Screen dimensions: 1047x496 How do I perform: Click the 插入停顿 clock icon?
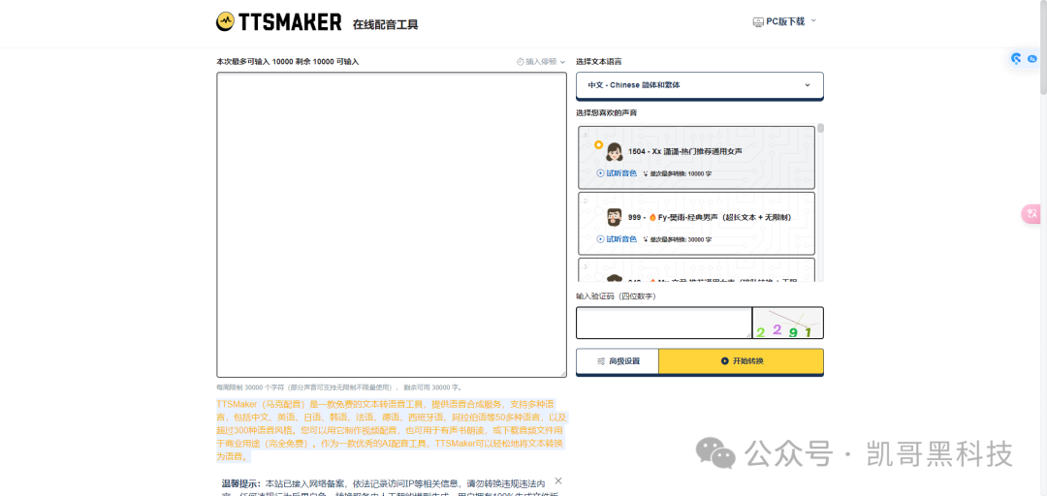[521, 61]
